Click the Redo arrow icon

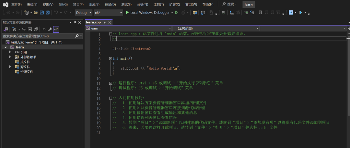(x=66, y=13)
